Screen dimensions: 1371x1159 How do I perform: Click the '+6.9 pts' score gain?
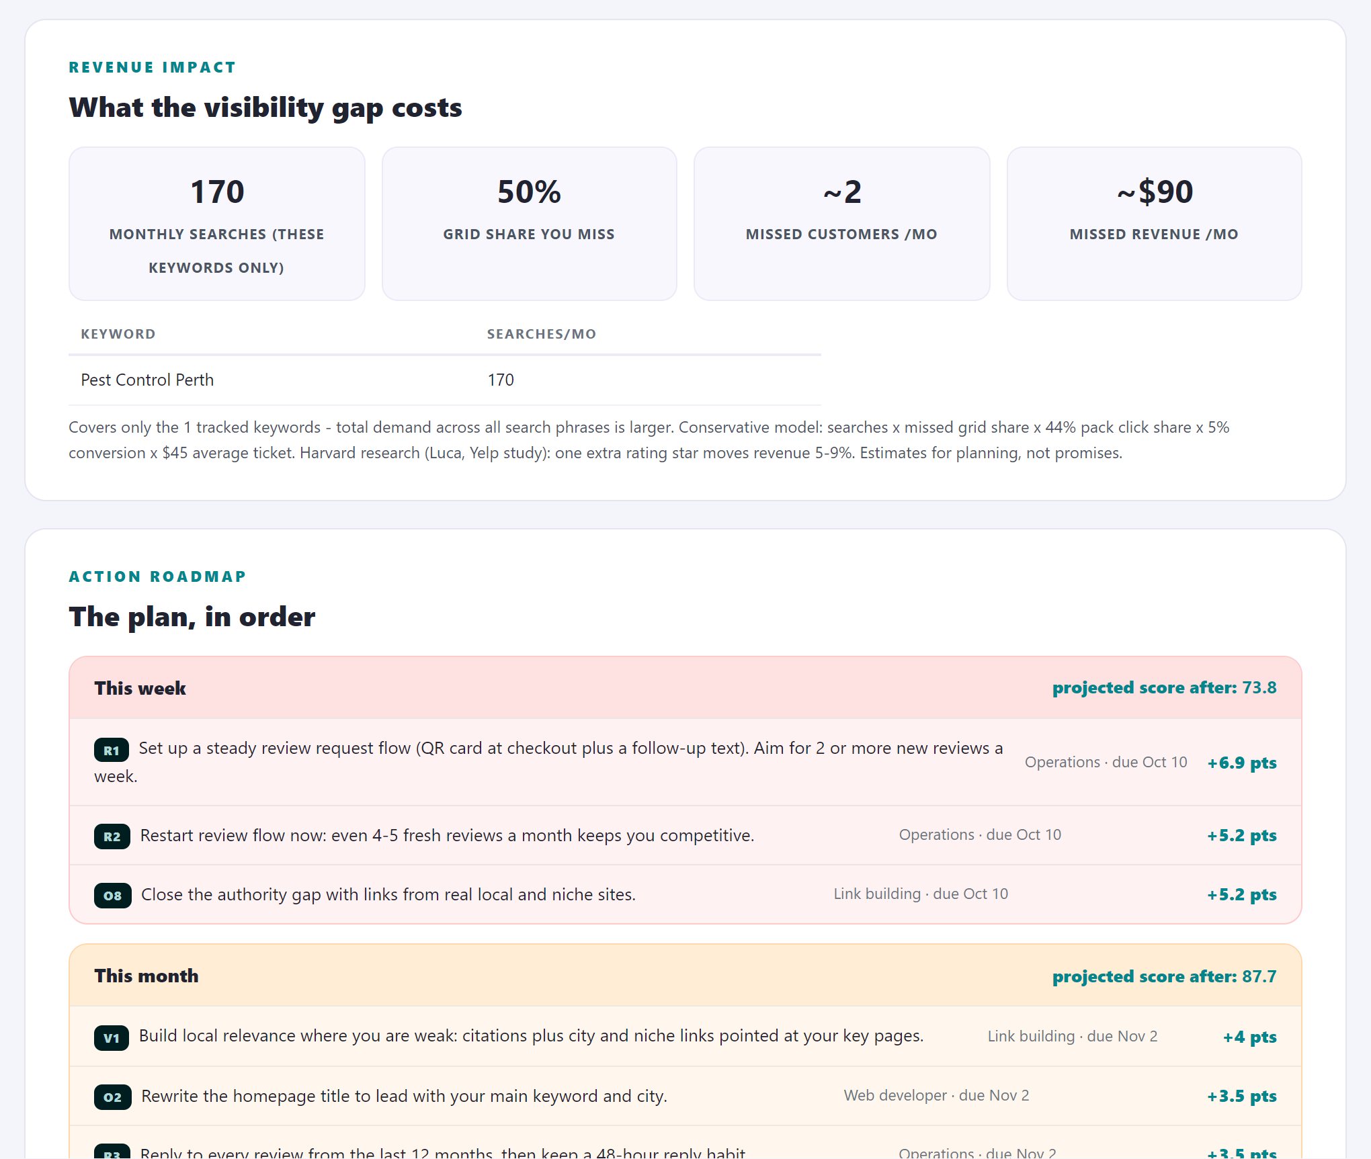click(x=1241, y=763)
